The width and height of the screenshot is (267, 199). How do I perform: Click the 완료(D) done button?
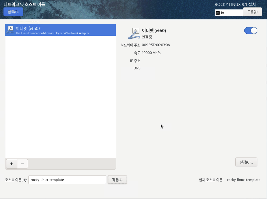tap(13, 12)
